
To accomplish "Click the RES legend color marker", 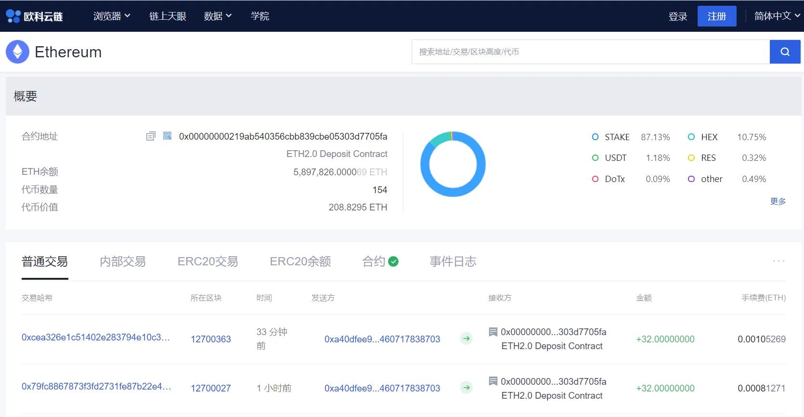I will coord(691,157).
